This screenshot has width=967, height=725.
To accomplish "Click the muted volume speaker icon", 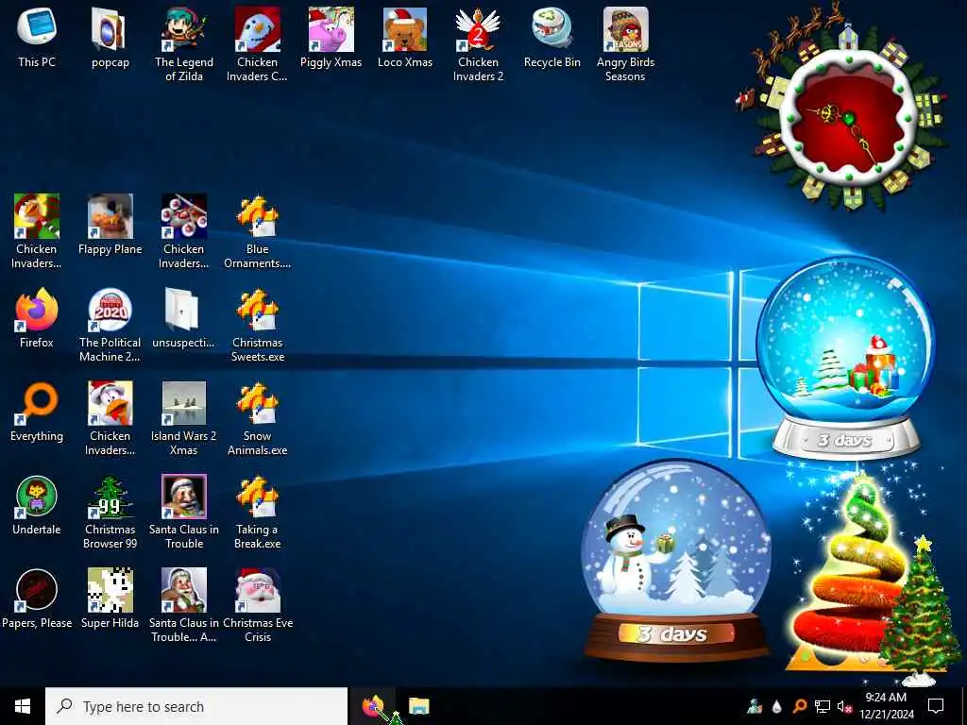I will 844,706.
